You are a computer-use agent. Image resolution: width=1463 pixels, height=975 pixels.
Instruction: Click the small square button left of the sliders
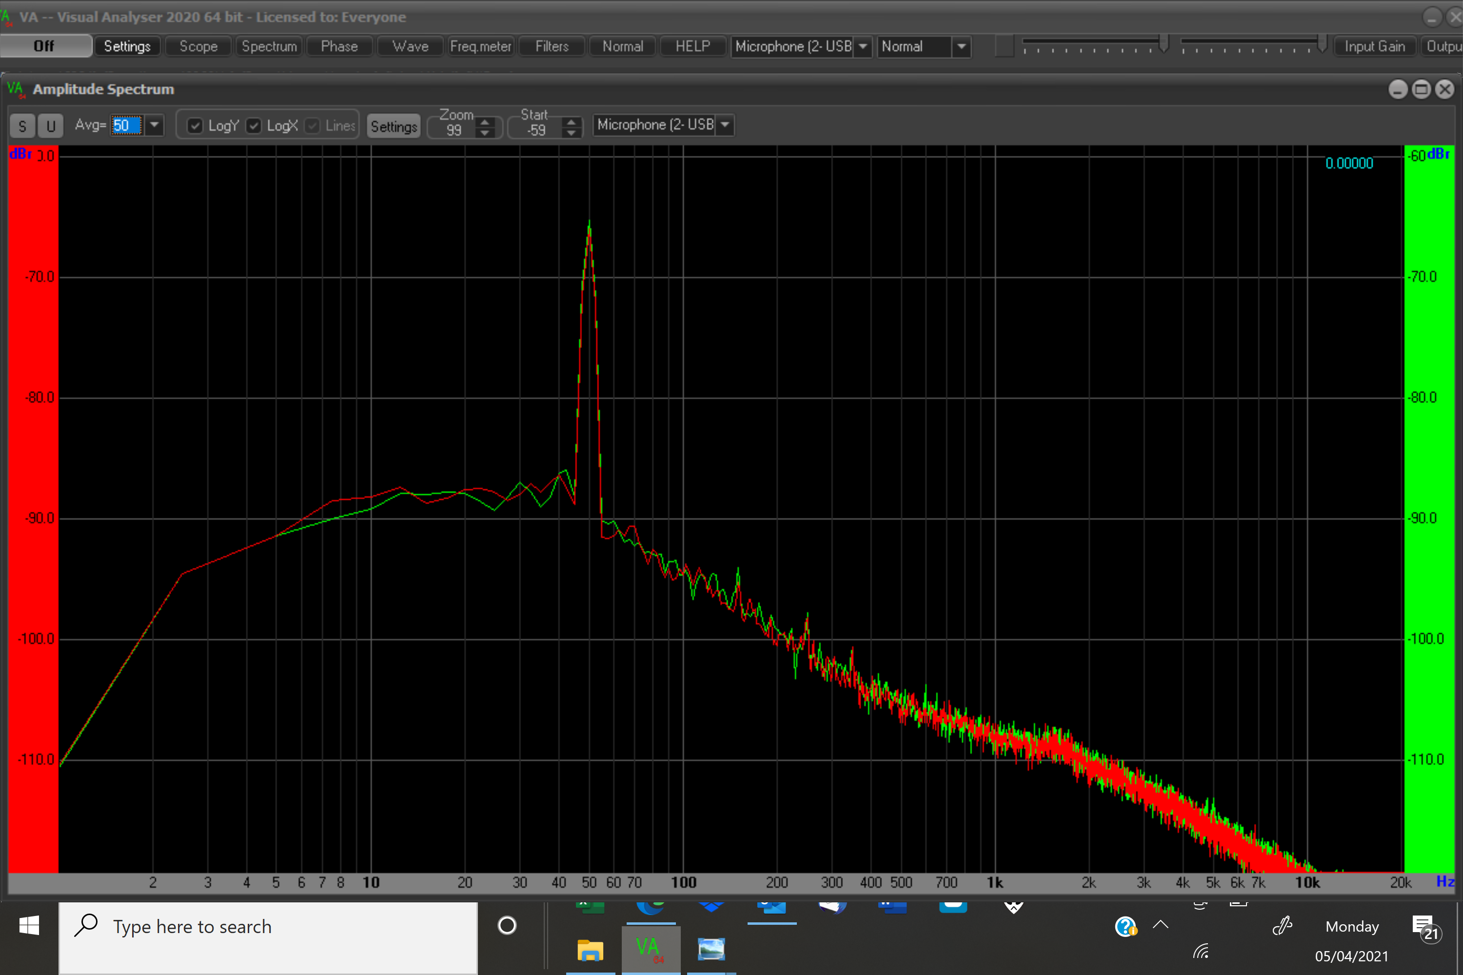(x=1005, y=47)
